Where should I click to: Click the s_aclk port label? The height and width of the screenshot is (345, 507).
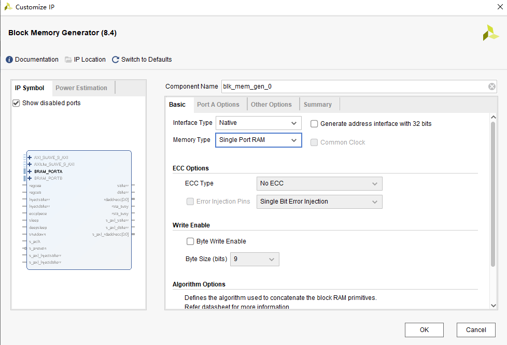tap(35, 241)
